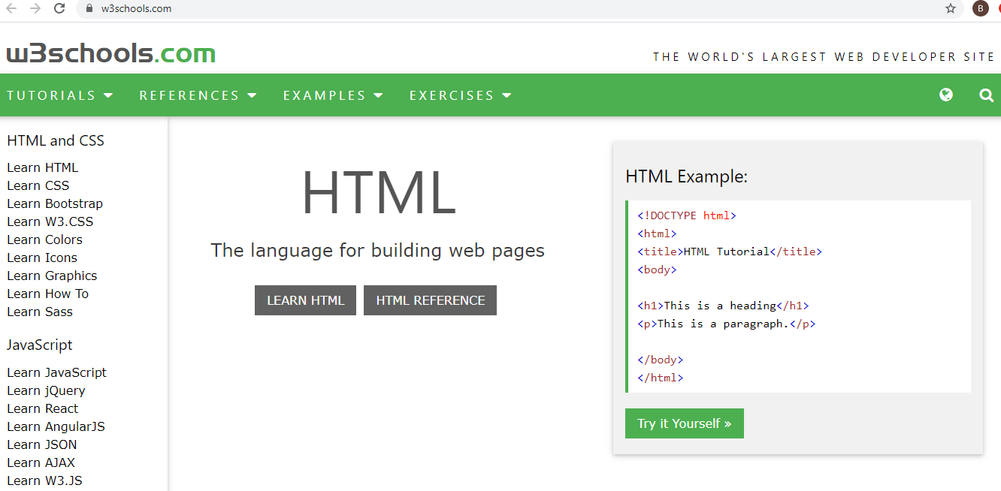Expand the TUTORIALS dropdown
Viewport: 1001px width, 491px height.
(x=60, y=95)
